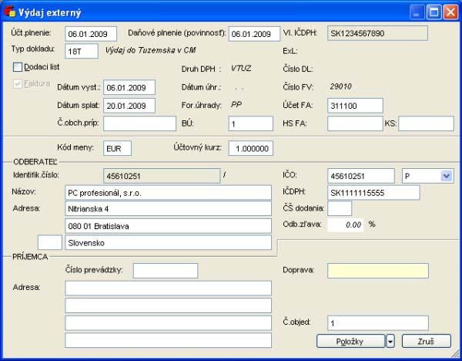Click the Adresa field Nitrianska 4
Screen dimensions: 462x361
168,209
